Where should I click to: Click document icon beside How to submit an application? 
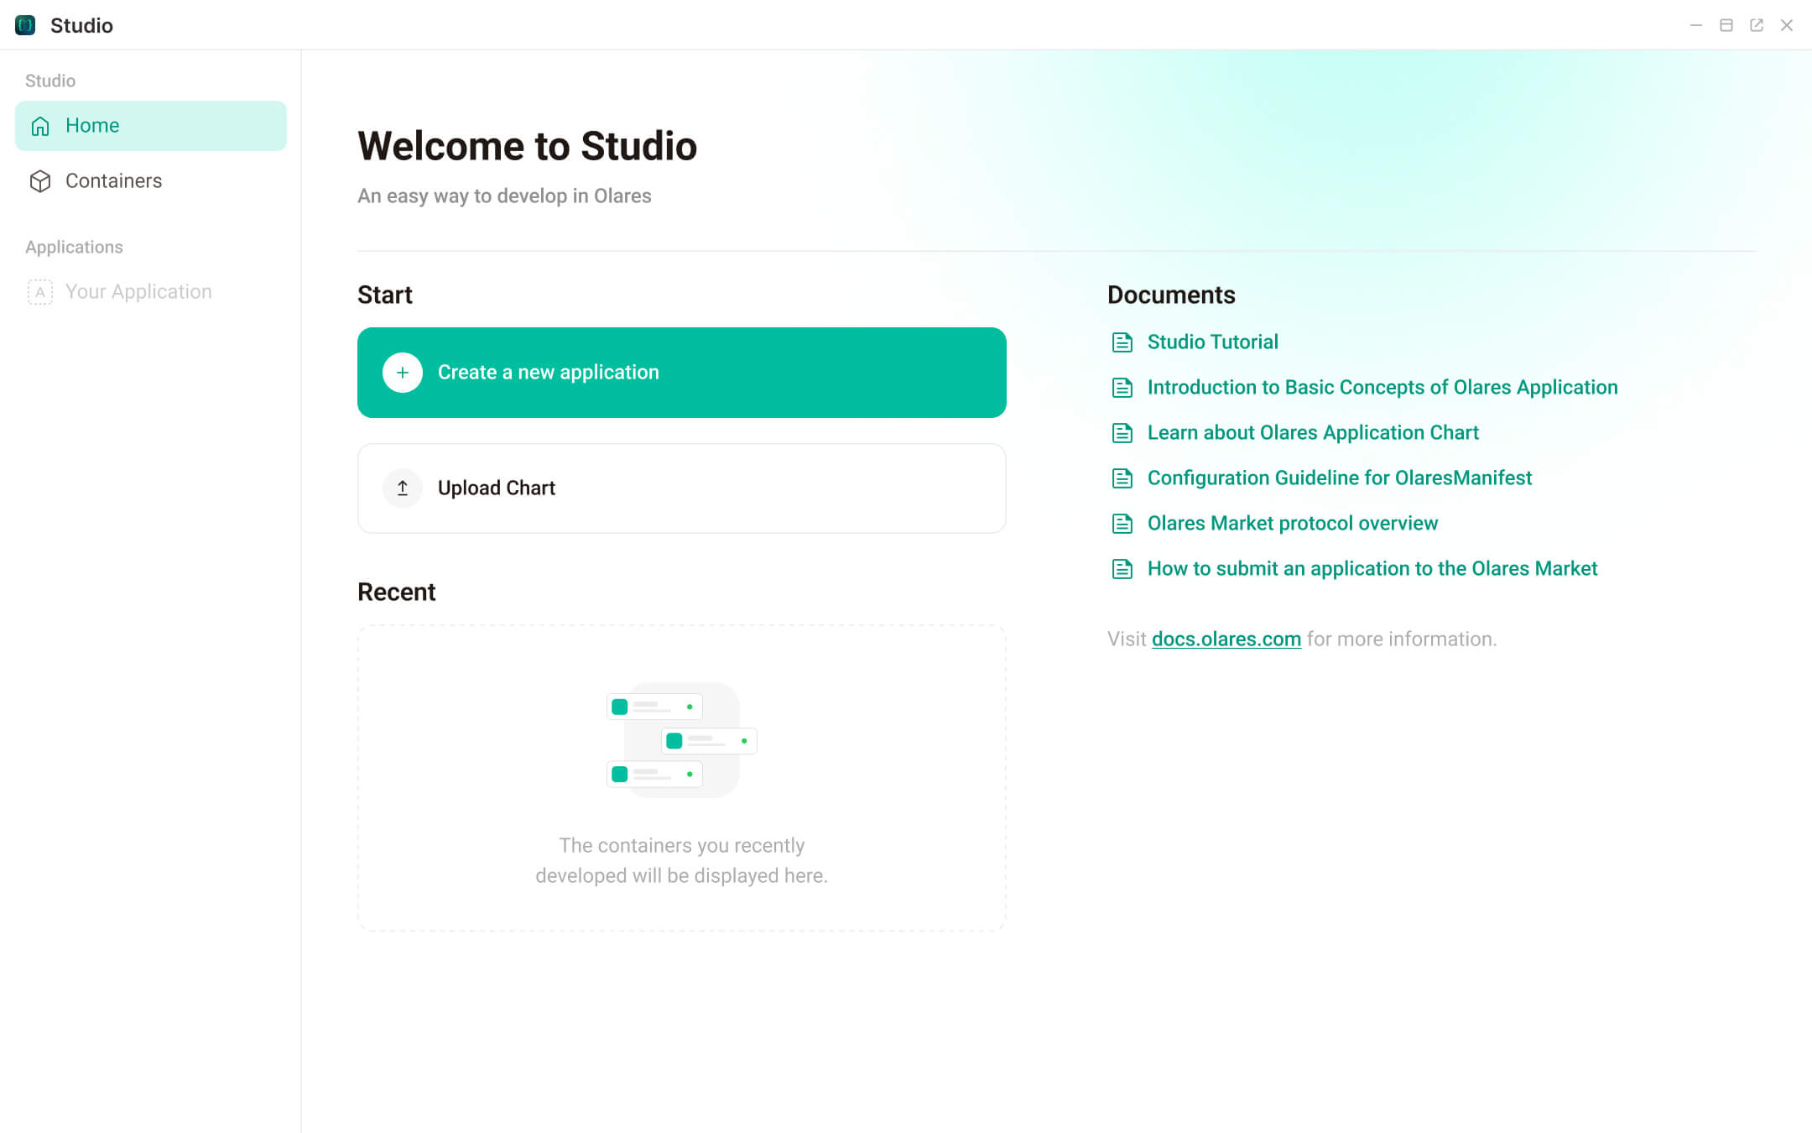pyautogui.click(x=1122, y=569)
